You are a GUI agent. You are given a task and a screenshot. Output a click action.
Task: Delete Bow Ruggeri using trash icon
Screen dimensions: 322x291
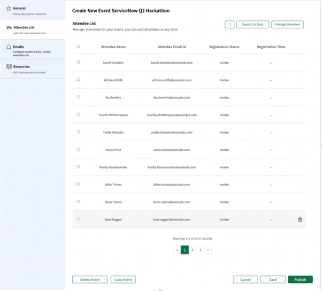pos(300,219)
